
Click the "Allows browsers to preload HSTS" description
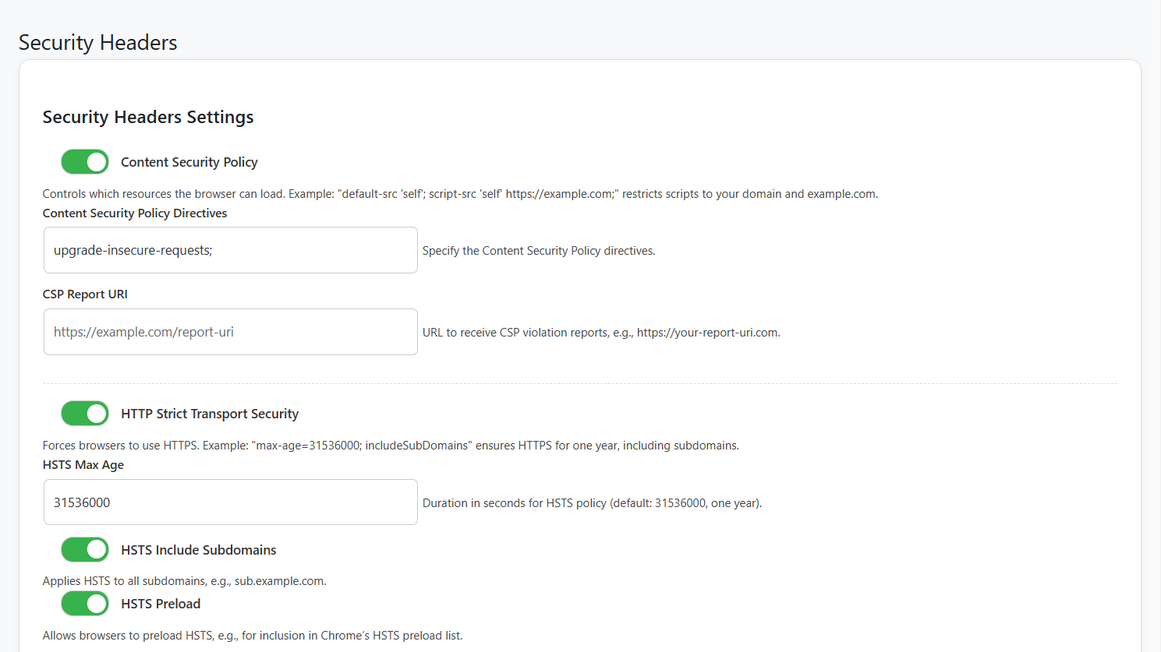pyautogui.click(x=253, y=636)
